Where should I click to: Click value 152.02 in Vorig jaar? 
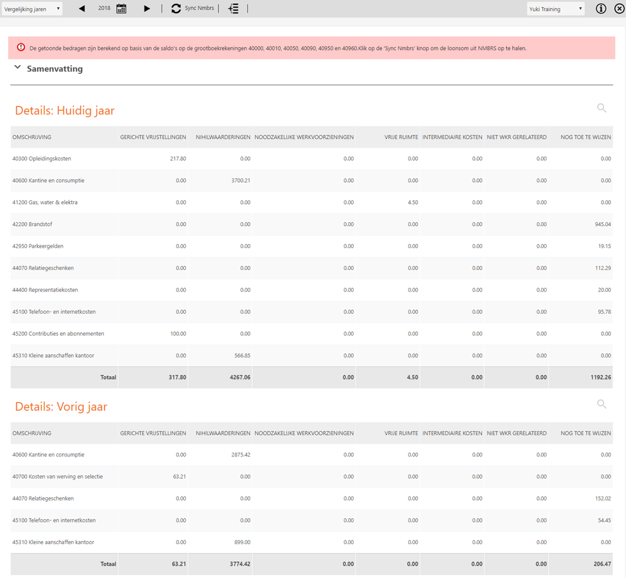click(x=603, y=498)
